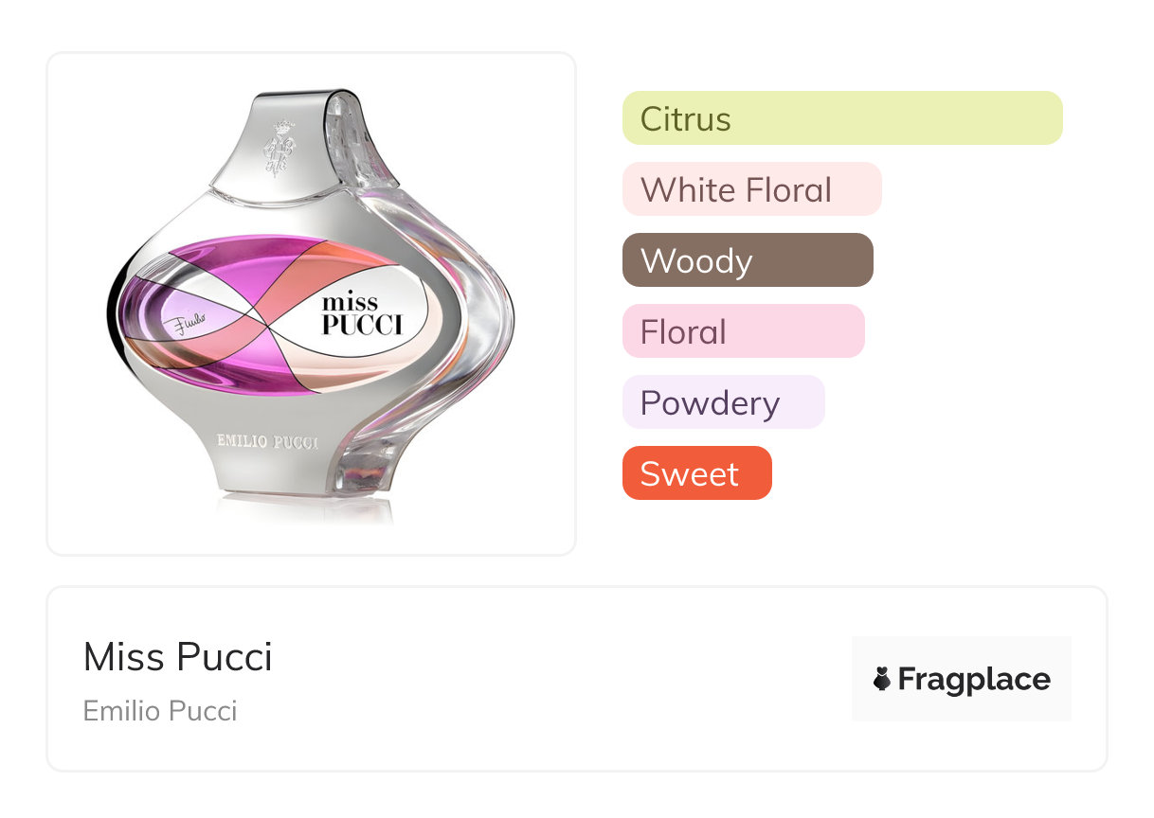Viewport: 1154px width, 818px height.
Task: Click the brown Woody accord bar
Action: point(747,260)
